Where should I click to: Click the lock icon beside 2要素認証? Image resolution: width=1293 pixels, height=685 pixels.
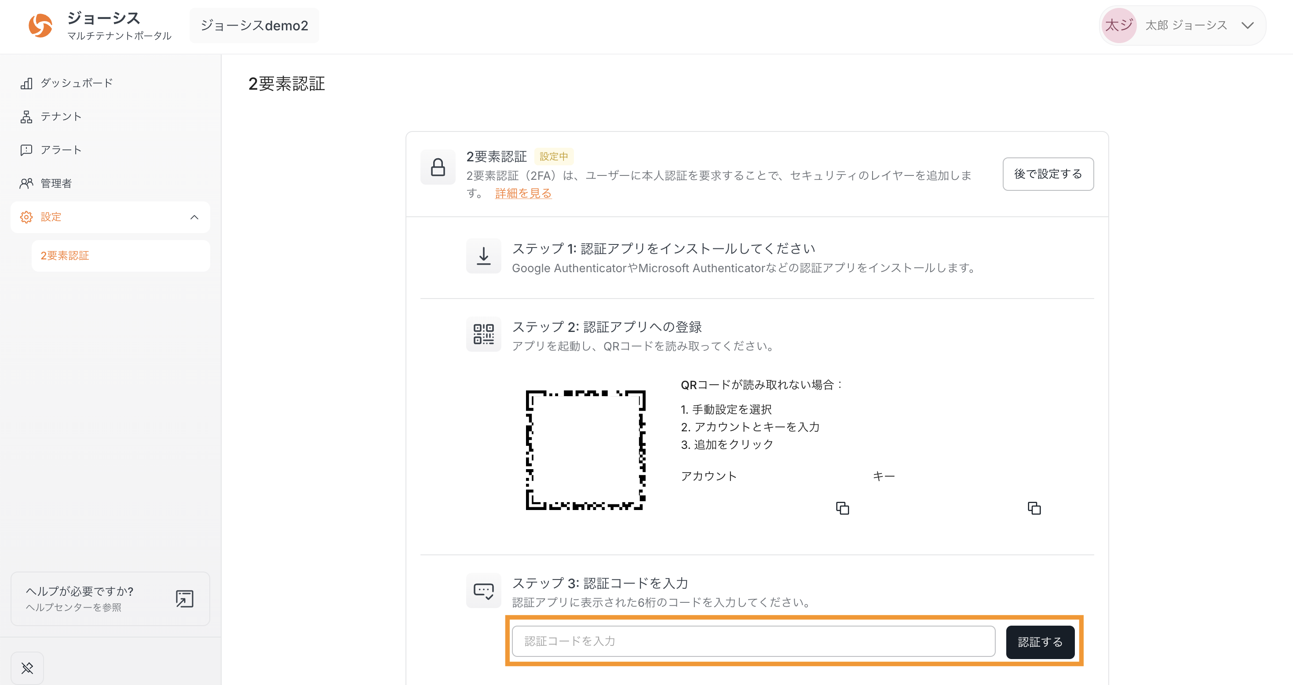point(437,167)
